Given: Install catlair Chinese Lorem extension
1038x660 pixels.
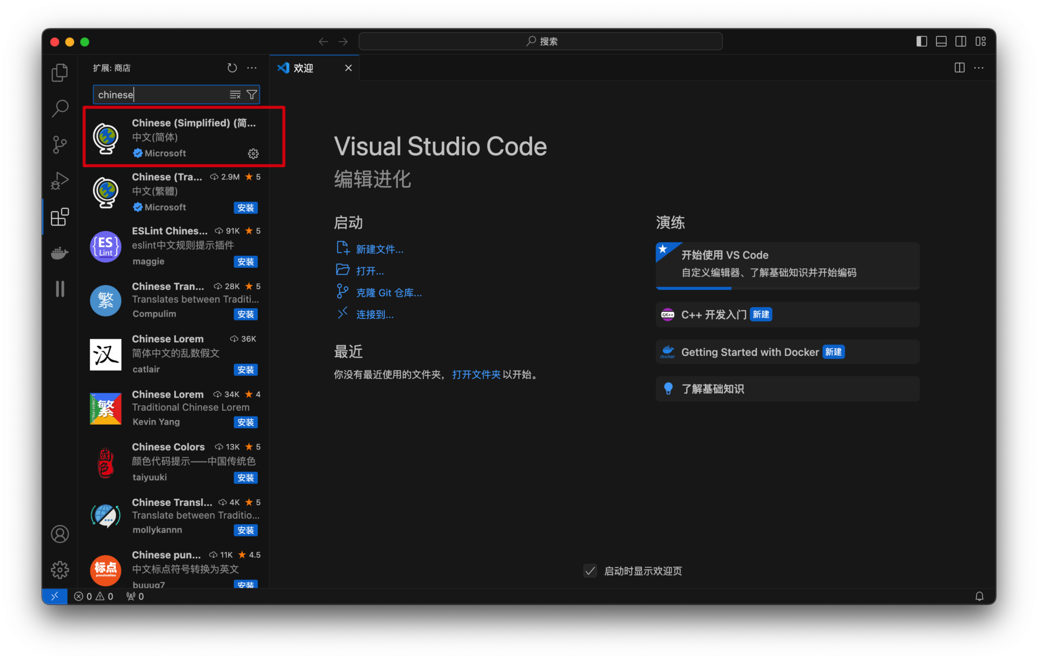Looking at the screenshot, I should pos(245,370).
